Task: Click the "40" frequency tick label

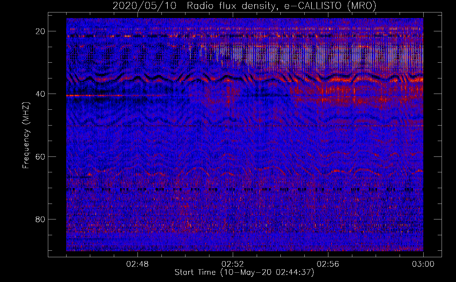Action: (41, 94)
